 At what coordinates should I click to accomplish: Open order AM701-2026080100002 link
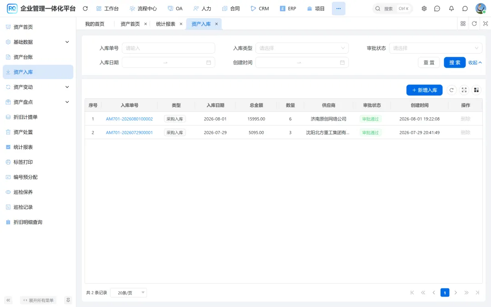click(129, 119)
